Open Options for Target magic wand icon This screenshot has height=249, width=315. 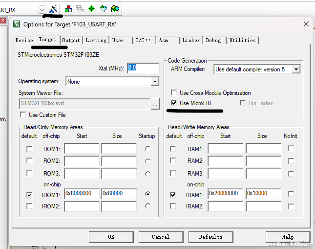point(53,9)
